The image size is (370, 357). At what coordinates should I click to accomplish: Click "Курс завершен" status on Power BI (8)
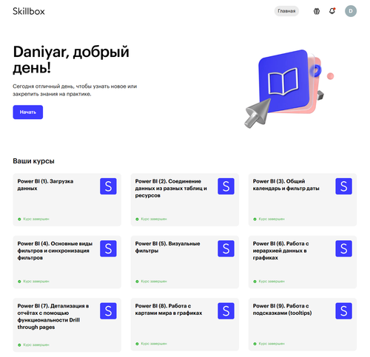point(151,344)
